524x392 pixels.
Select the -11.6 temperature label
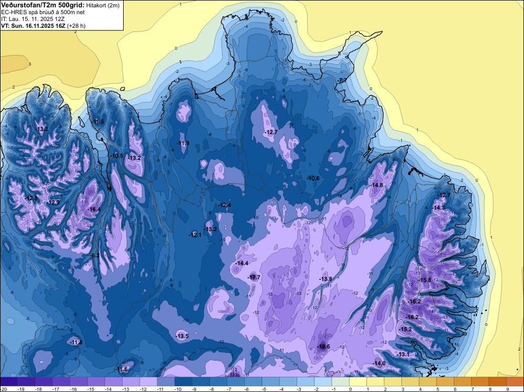[122, 369]
